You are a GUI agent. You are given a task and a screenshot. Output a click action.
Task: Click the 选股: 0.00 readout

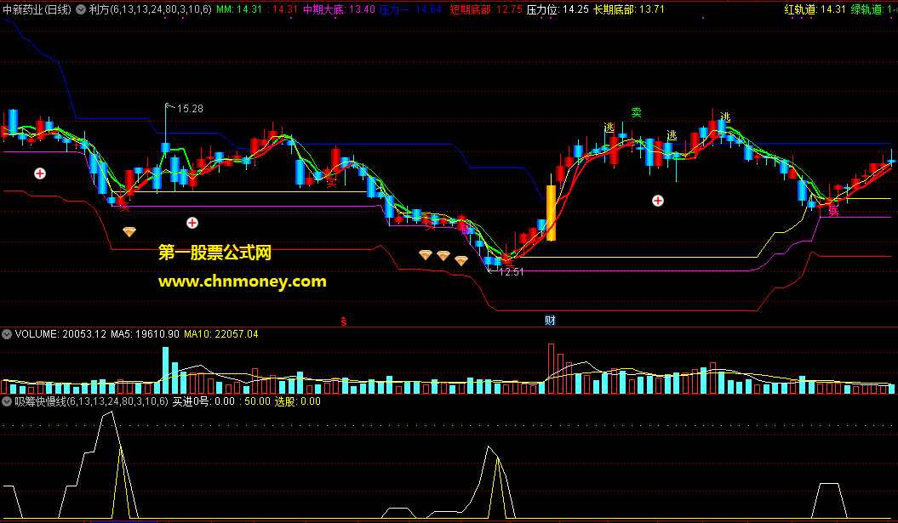[x=298, y=401]
